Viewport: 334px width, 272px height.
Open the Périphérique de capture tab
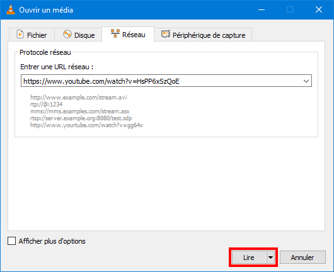[203, 35]
